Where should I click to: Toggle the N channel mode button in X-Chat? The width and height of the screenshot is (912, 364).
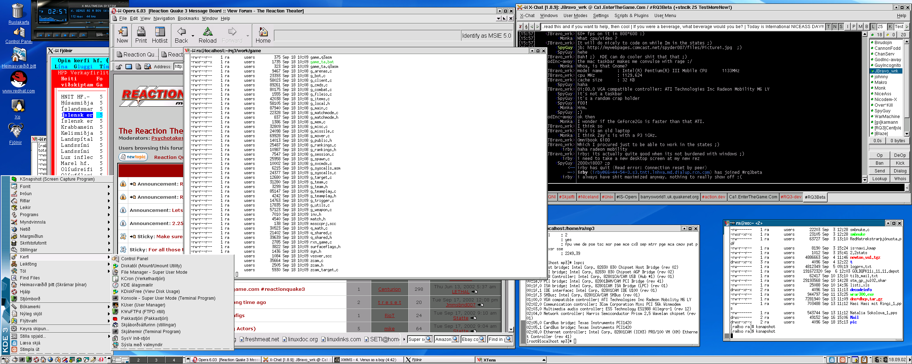[x=835, y=27]
